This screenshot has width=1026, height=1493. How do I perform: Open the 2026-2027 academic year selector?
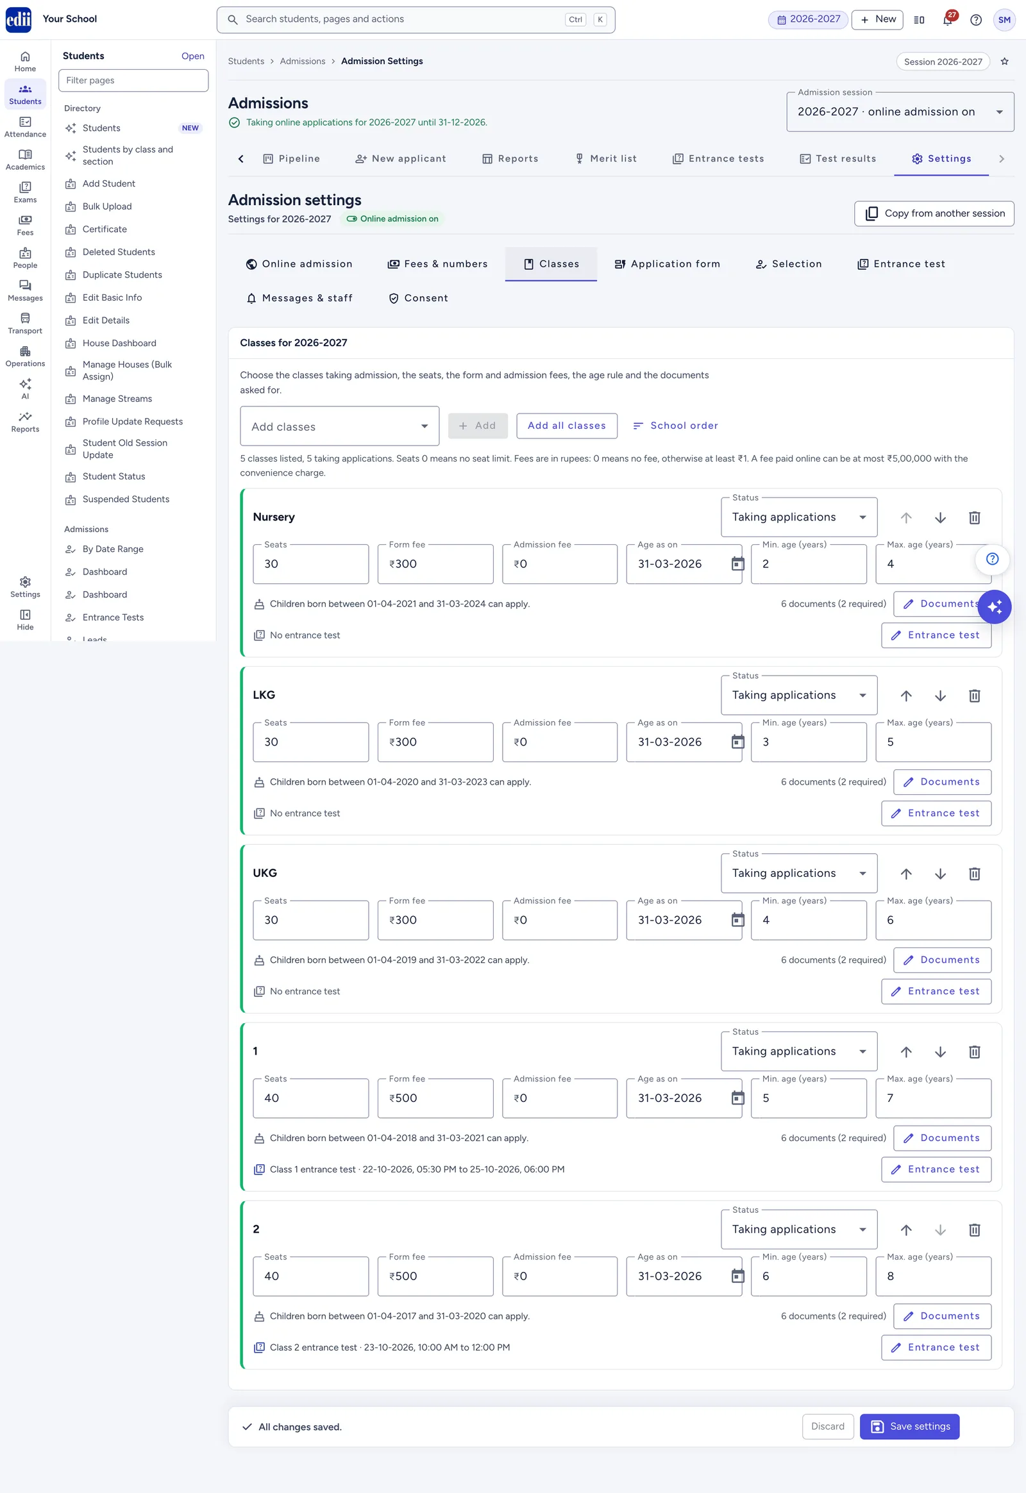point(808,19)
